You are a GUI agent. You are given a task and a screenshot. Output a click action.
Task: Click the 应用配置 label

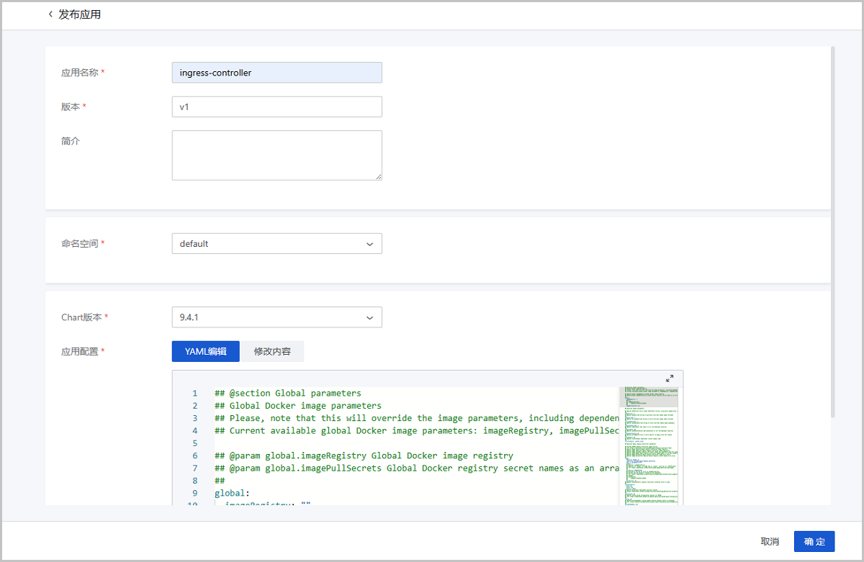coord(79,351)
